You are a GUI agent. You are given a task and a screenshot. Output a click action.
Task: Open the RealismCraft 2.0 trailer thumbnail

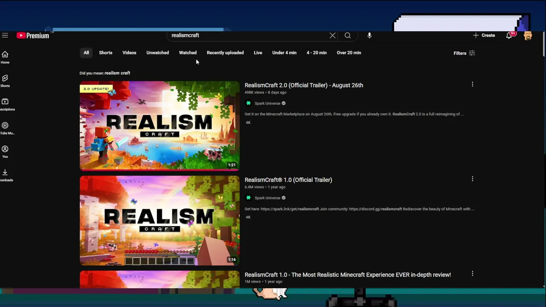point(160,126)
